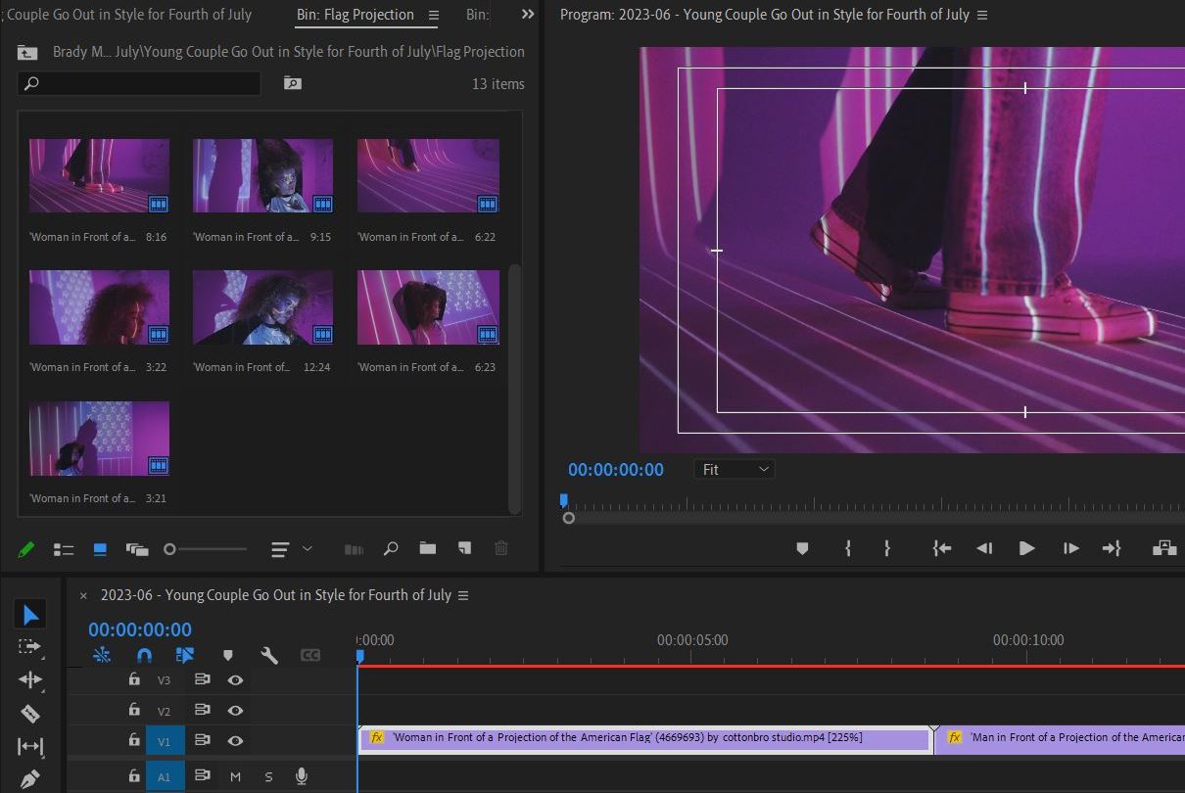Viewport: 1185px width, 793px height.
Task: Toggle the green project write-lock pencil
Action: click(26, 549)
